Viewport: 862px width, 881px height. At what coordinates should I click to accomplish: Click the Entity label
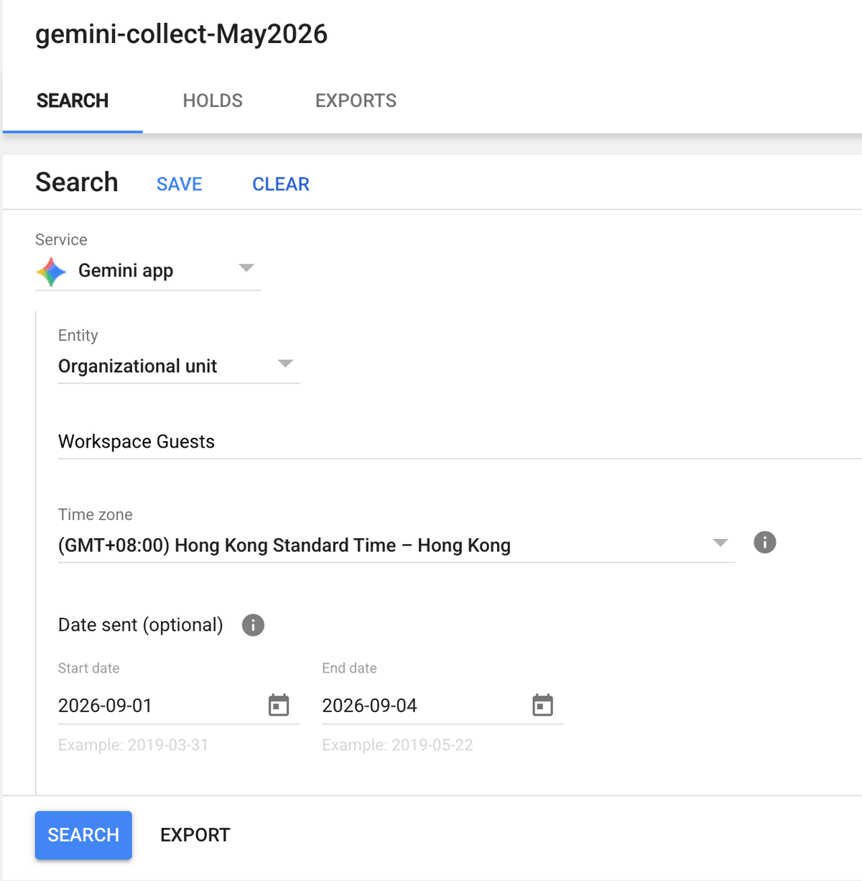tap(78, 336)
